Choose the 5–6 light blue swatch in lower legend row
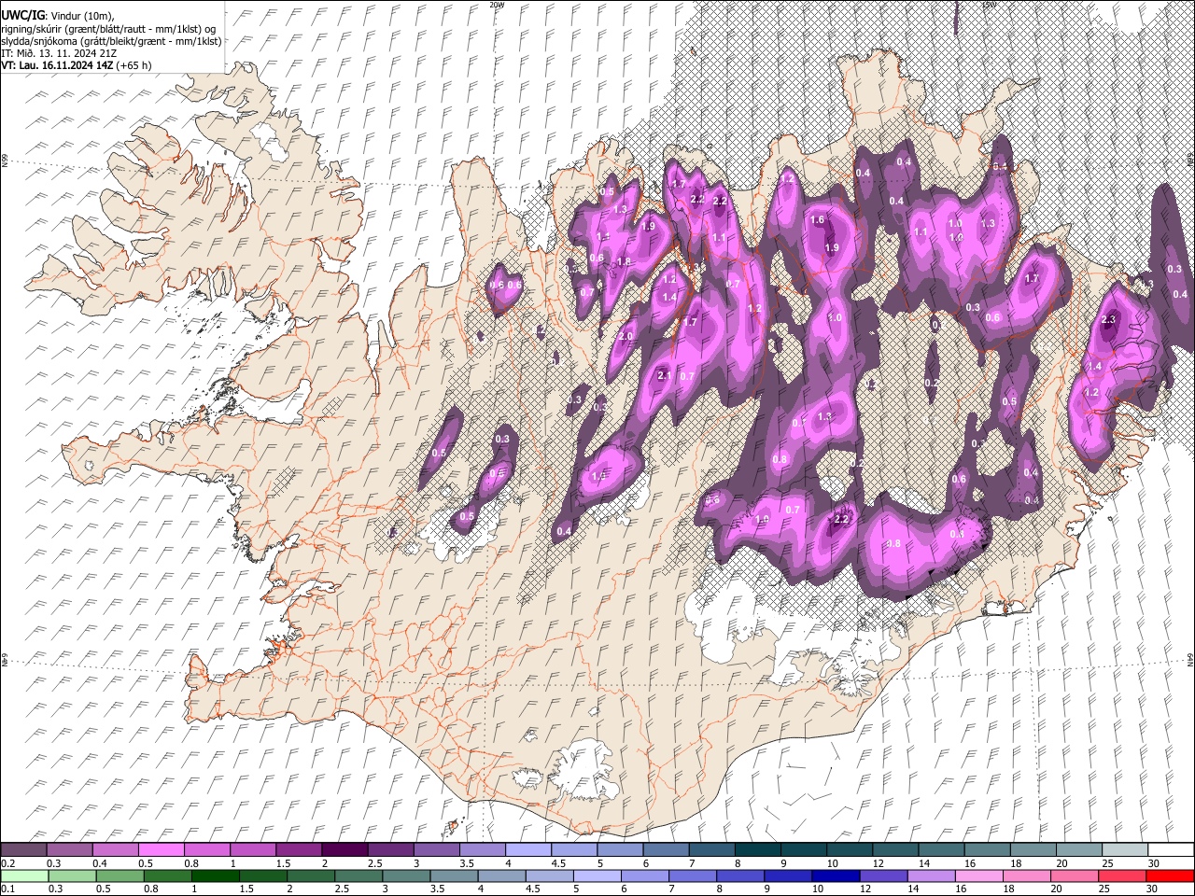 (x=597, y=875)
